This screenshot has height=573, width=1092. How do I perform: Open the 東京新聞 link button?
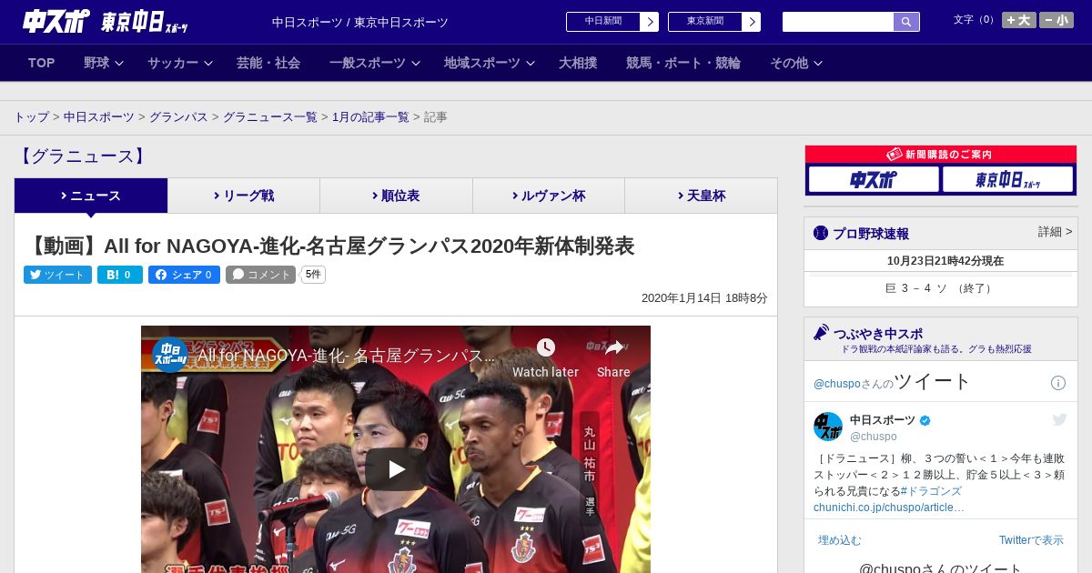tap(714, 22)
